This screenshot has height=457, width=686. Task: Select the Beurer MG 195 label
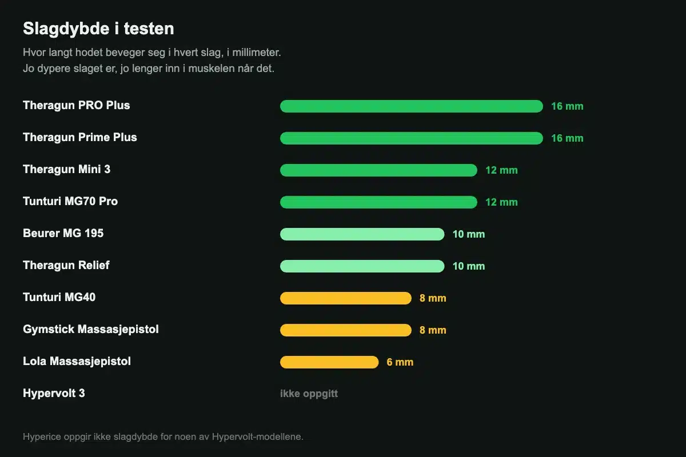coord(63,233)
